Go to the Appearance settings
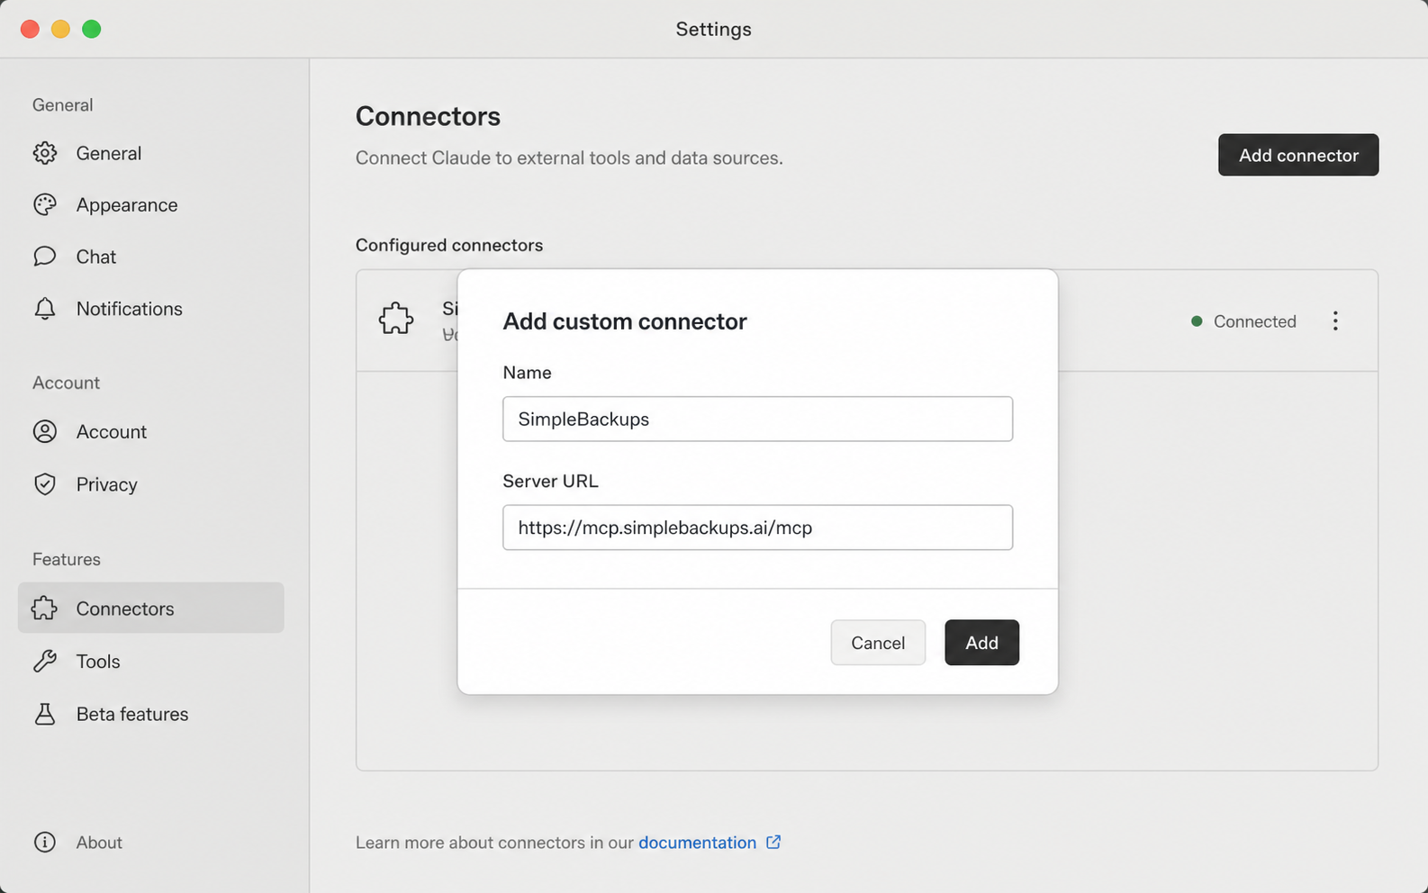The image size is (1428, 893). tap(151, 205)
